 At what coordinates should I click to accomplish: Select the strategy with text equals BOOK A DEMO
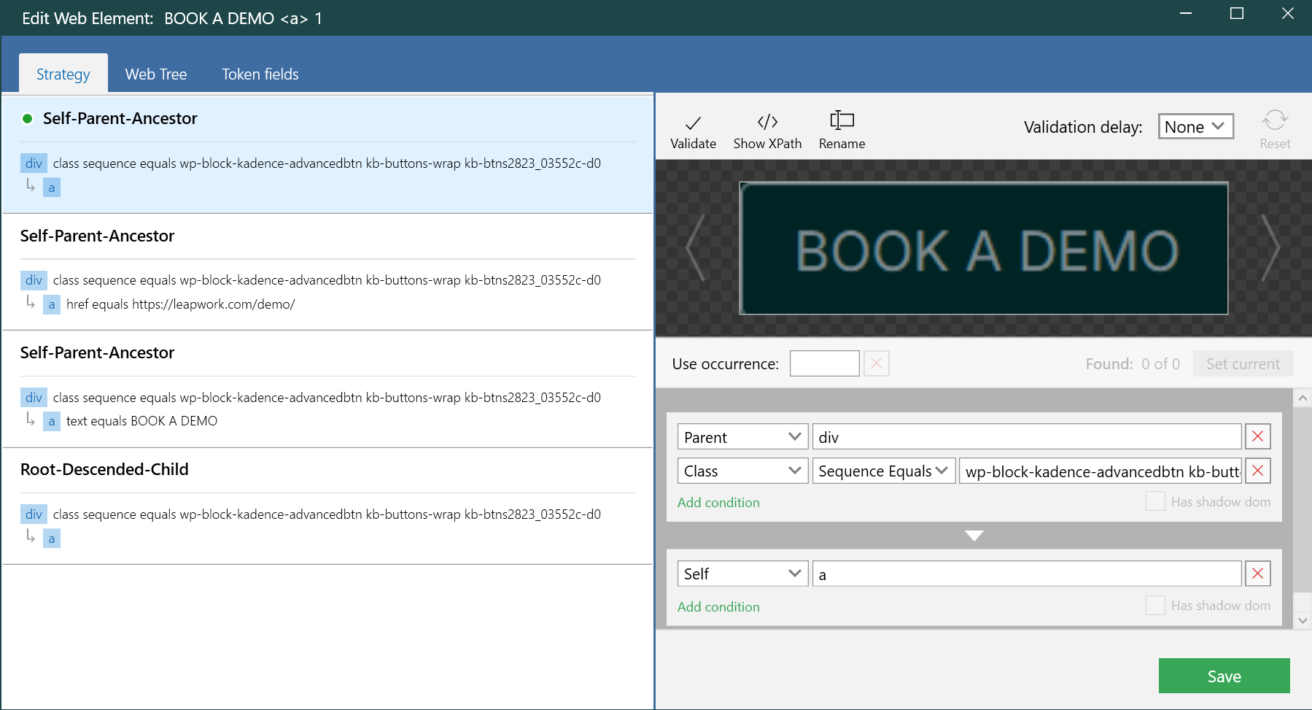click(327, 389)
